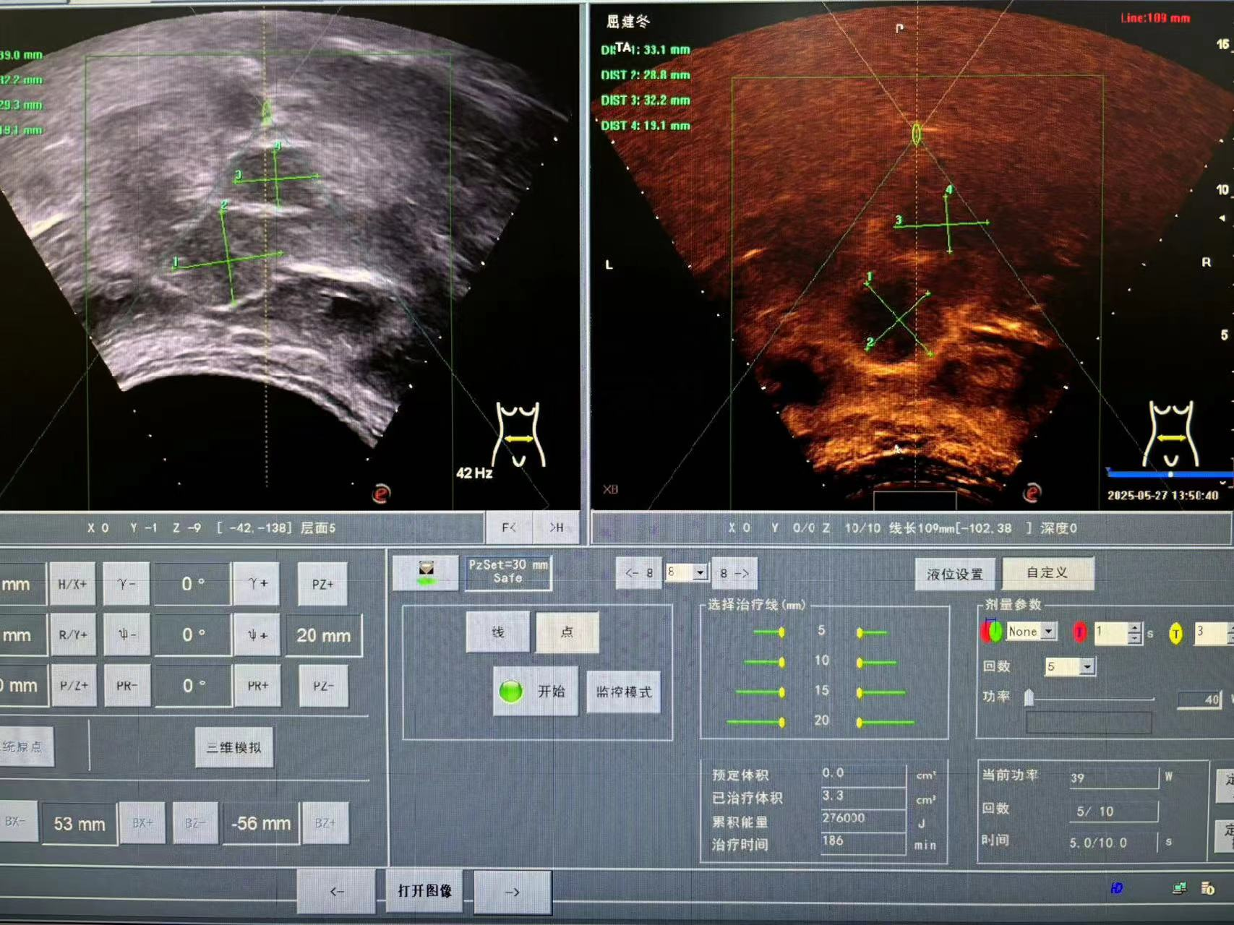Viewport: 1234px width, 925px height.
Task: Increase the red T seconds stepper value
Action: (1134, 628)
